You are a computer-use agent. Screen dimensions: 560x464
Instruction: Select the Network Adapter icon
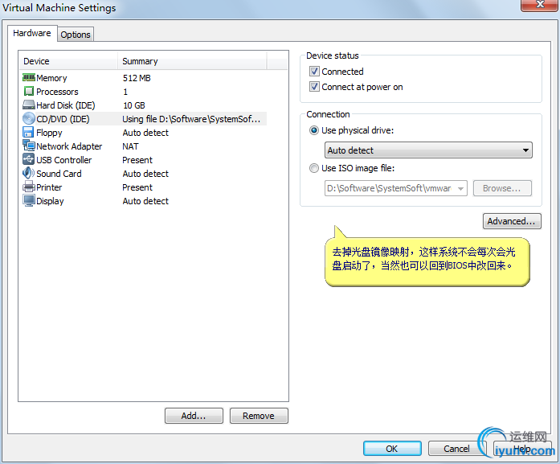point(29,146)
